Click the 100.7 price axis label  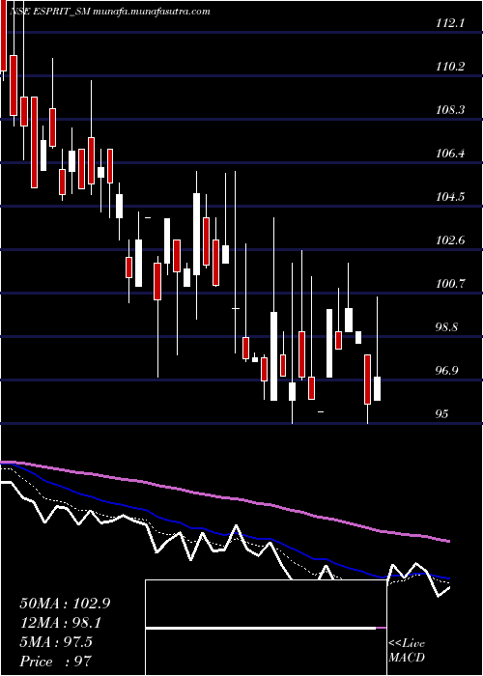click(450, 284)
